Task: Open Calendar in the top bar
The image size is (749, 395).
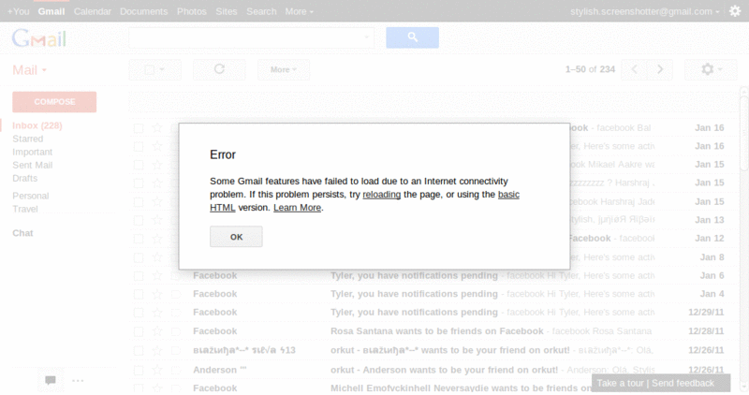Action: 92,11
